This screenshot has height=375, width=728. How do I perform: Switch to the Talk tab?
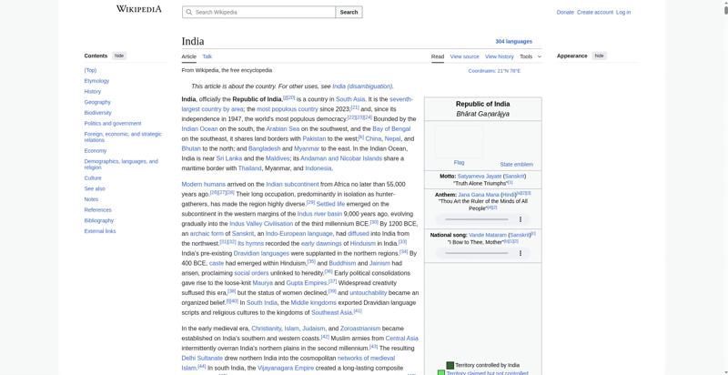(x=207, y=56)
